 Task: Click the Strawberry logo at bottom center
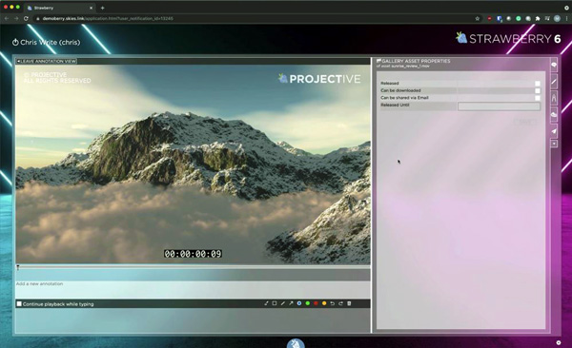tap(296, 343)
